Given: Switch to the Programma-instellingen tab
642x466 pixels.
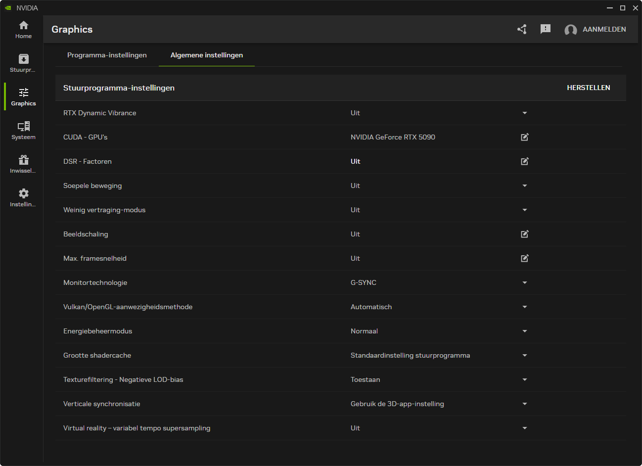Looking at the screenshot, I should (107, 55).
